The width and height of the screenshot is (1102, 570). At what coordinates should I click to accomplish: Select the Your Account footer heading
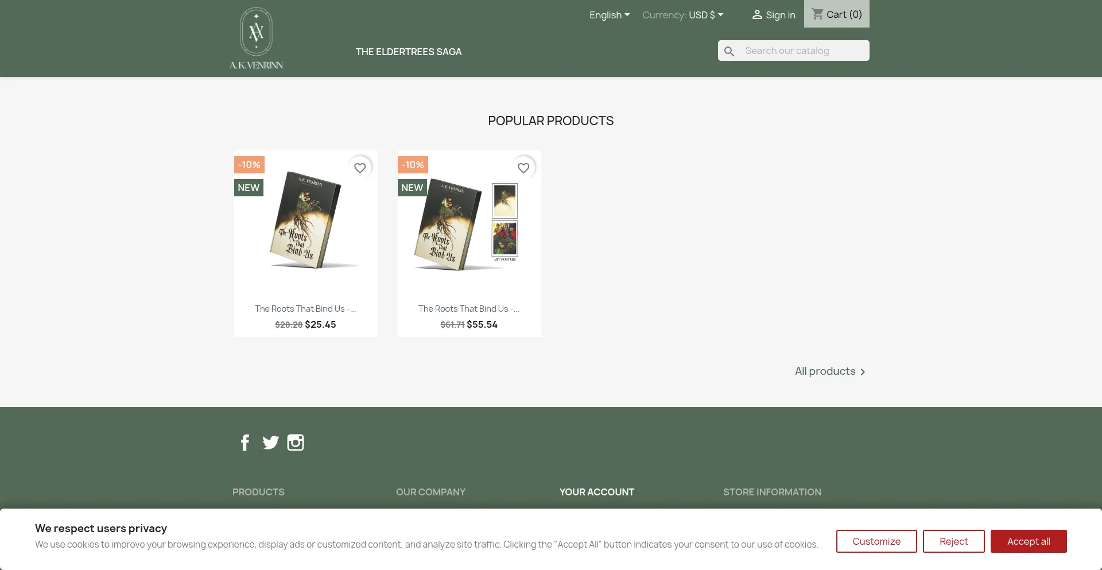click(x=597, y=492)
